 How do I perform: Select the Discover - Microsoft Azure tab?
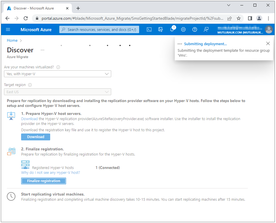pos(37,8)
